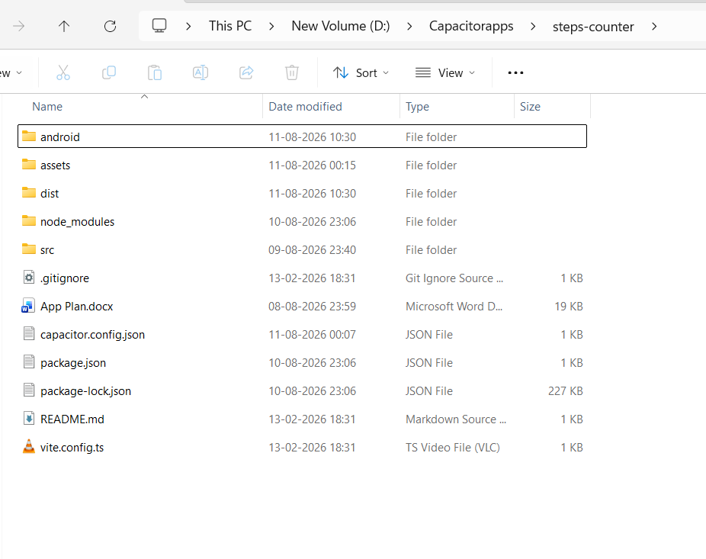Image resolution: width=706 pixels, height=559 pixels.
Task: Select the node_modules folder icon
Action: pos(29,220)
